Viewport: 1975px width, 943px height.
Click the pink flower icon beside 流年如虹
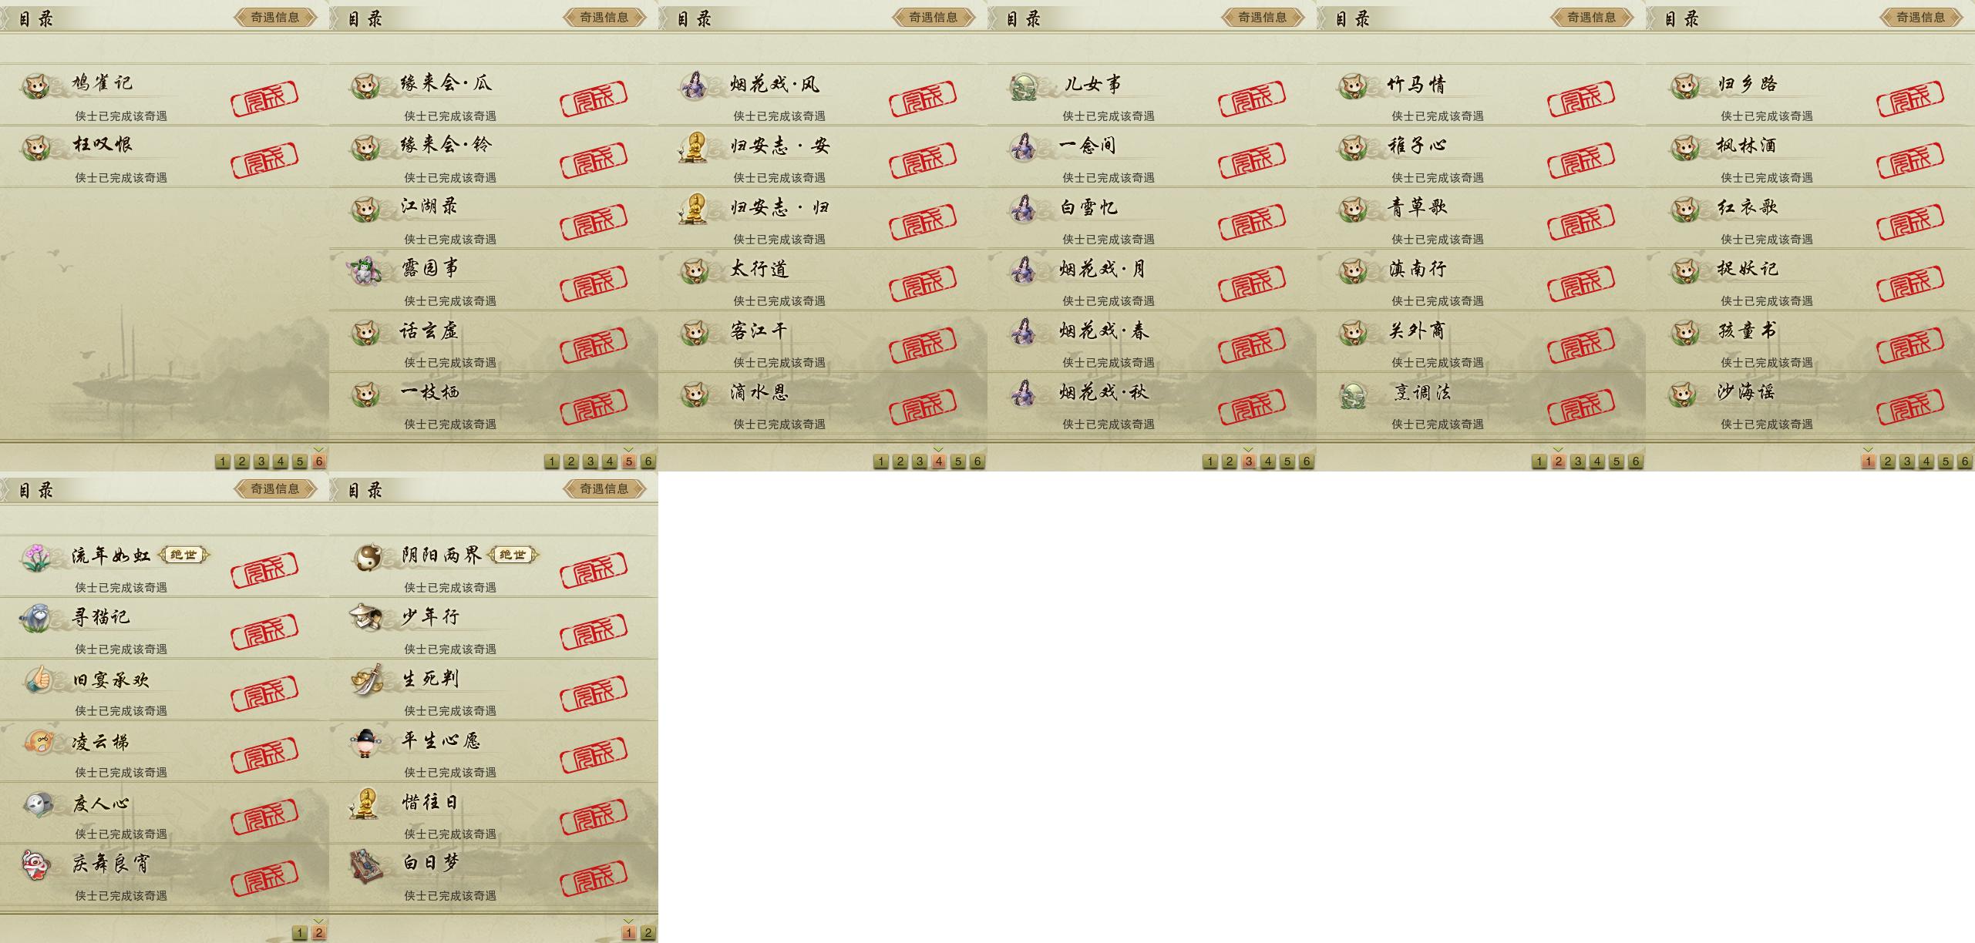pyautogui.click(x=35, y=556)
